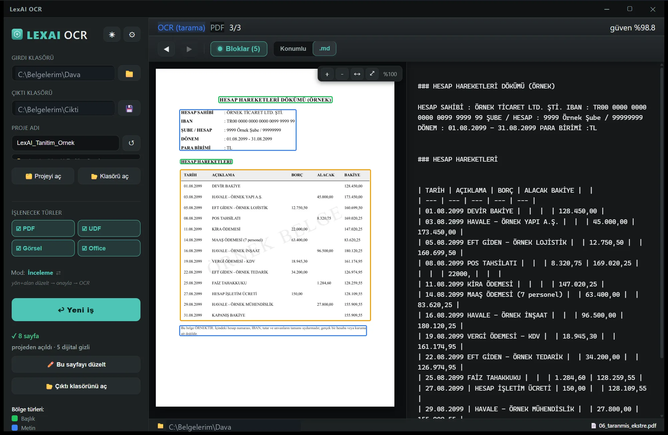Browse input folder with folder icon
This screenshot has width=668, height=435.
click(x=129, y=74)
